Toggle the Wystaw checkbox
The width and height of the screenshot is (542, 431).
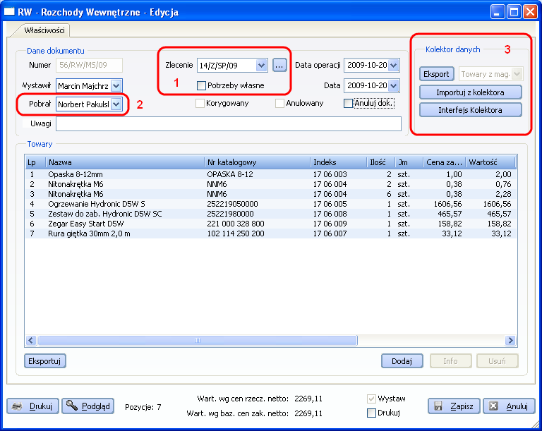coord(371,399)
